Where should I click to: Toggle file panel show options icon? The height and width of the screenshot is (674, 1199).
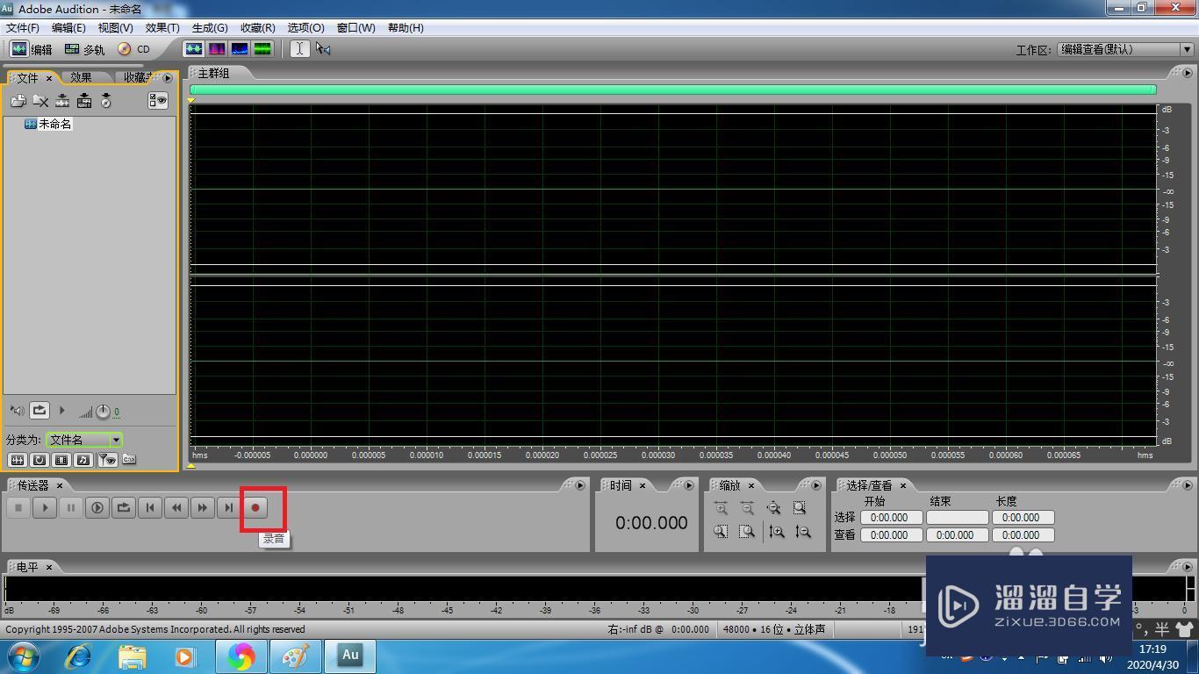[158, 101]
